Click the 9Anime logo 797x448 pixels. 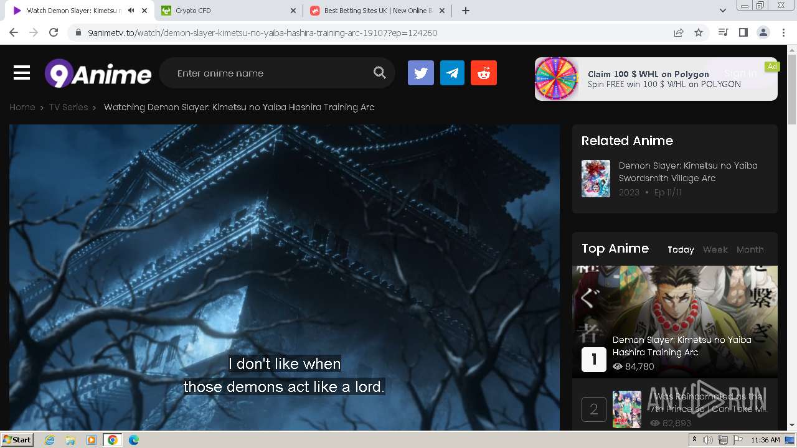tap(98, 73)
